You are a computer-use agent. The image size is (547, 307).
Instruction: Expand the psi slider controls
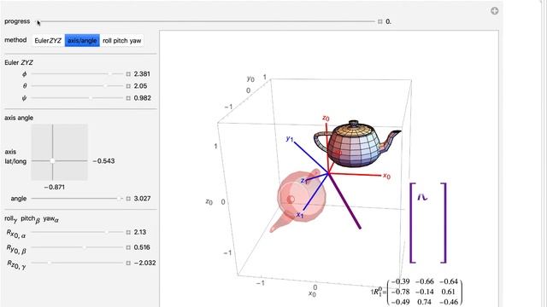(x=128, y=98)
